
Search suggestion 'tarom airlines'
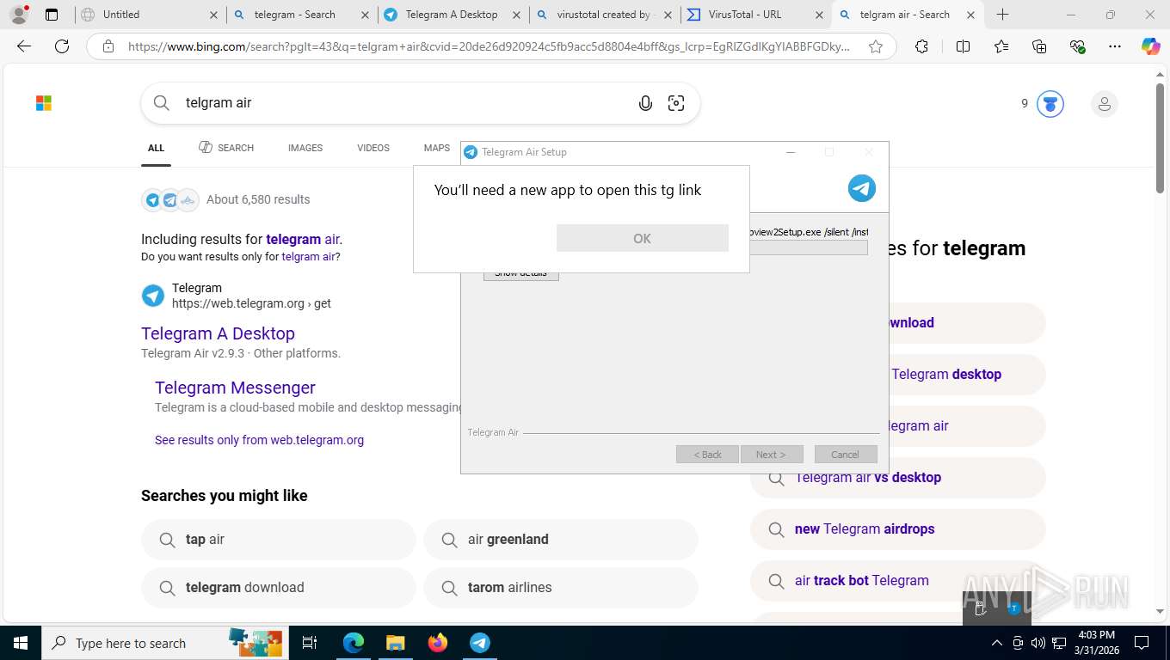pyautogui.click(x=561, y=588)
